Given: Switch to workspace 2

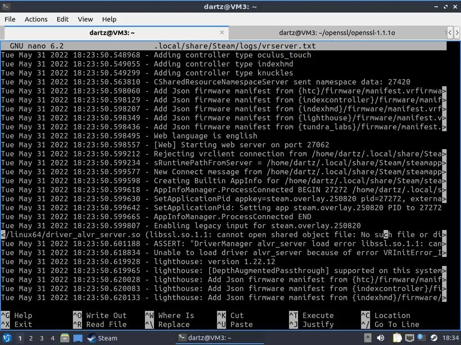Looking at the screenshot, I should click(x=31, y=338).
